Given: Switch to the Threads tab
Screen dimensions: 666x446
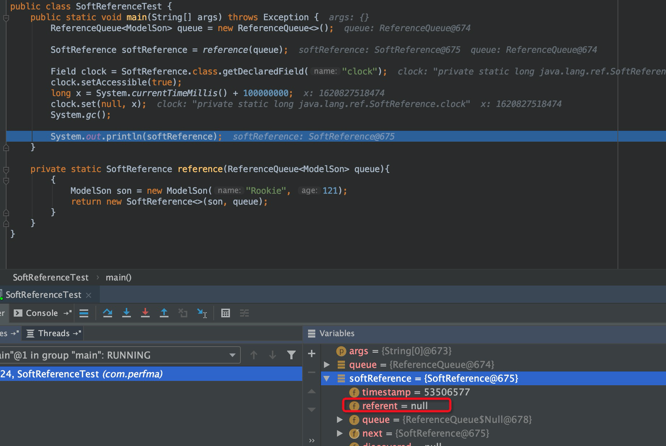Looking at the screenshot, I should point(54,333).
